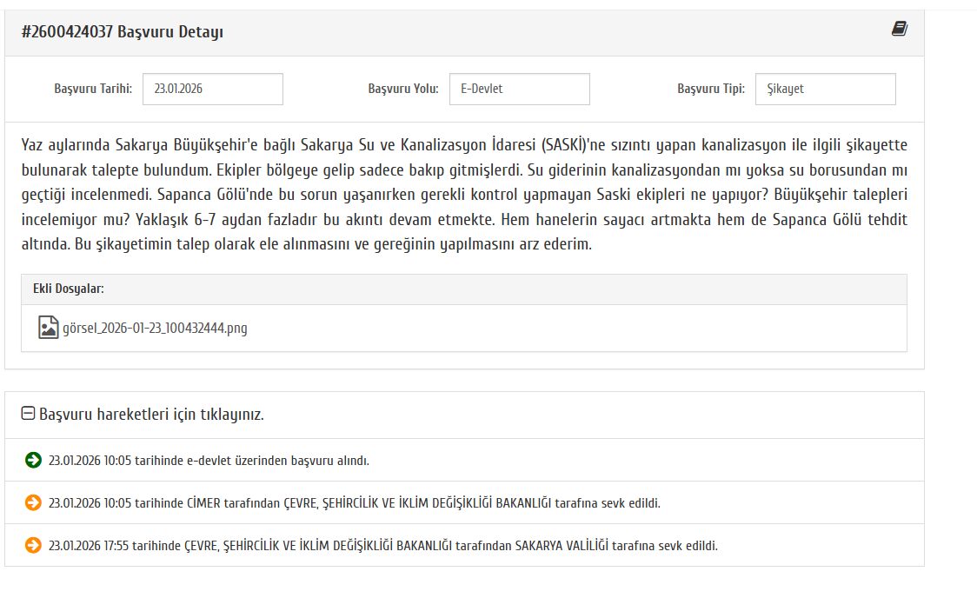The height and width of the screenshot is (598, 977).
Task: Click the image file icon under Ekli Dosyalar
Action: pos(49,328)
